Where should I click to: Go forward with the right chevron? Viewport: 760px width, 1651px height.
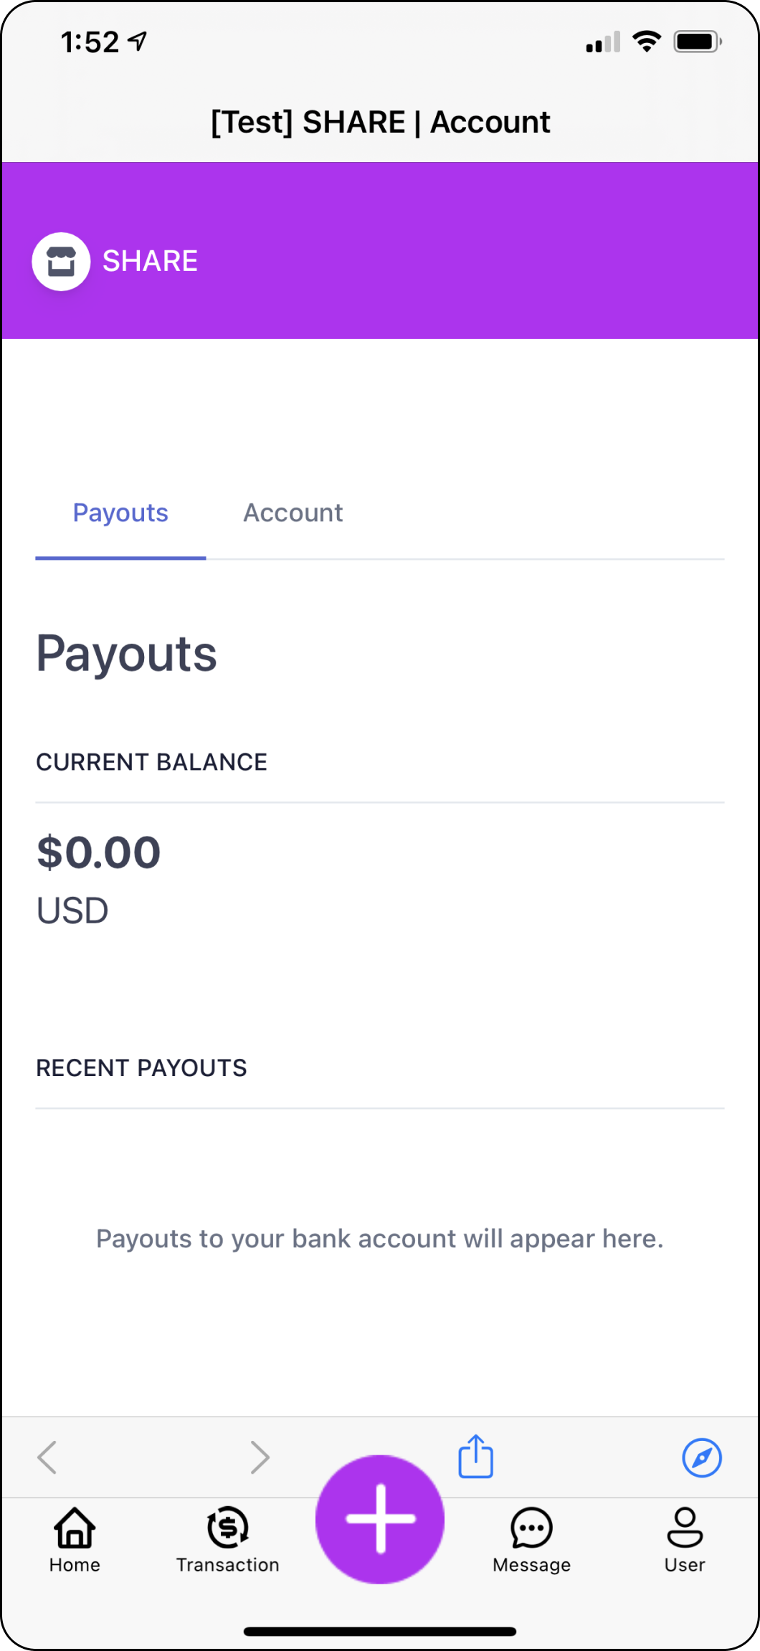260,1457
